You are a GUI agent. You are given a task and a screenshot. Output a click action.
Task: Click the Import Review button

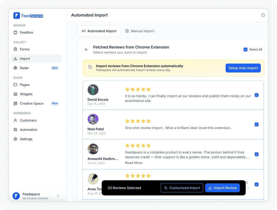[222, 188]
